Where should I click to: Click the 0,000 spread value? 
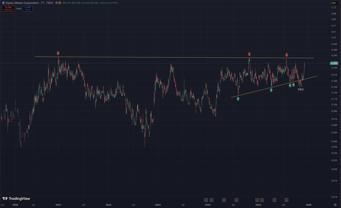click(x=19, y=9)
